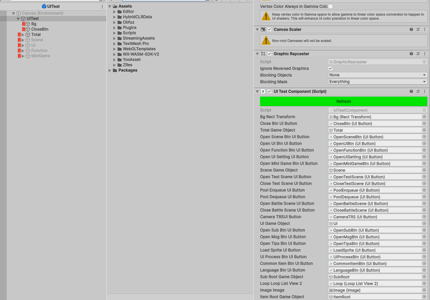Click object picker for Language Btn UI Button
Screen dimensions: 430x300
click(424, 270)
